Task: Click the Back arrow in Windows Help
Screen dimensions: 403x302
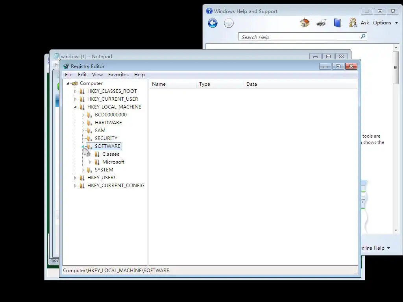Action: pyautogui.click(x=213, y=23)
